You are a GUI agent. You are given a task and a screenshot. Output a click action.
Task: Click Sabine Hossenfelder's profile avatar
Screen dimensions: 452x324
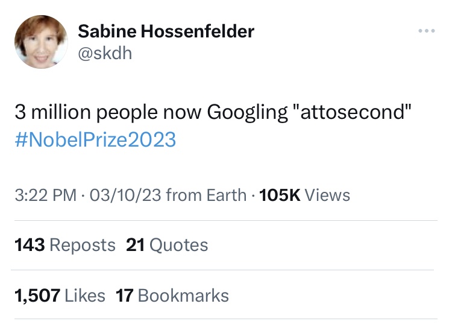(41, 42)
